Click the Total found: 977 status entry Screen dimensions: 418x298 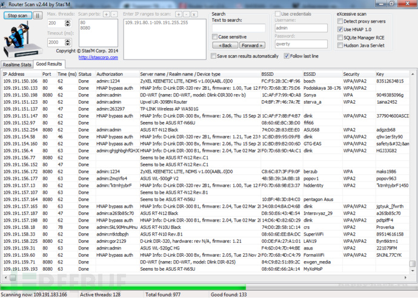pos(163,295)
